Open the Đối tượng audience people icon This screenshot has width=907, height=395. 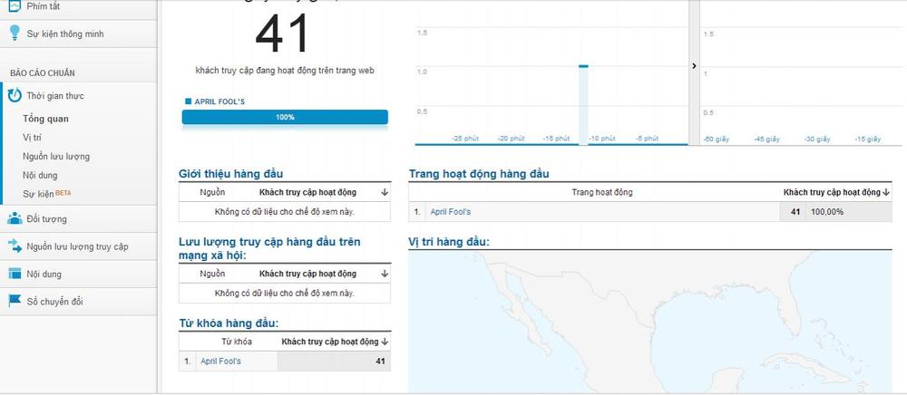coord(15,218)
